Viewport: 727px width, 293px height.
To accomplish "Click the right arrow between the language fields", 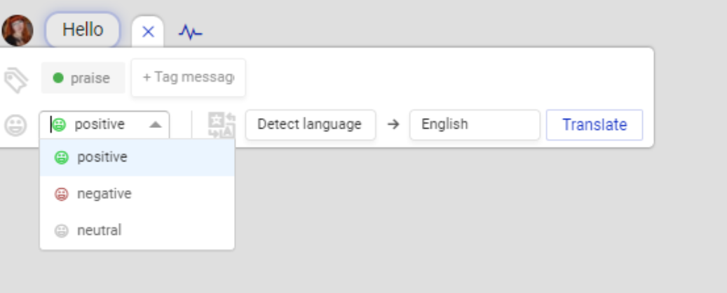I will pos(393,124).
